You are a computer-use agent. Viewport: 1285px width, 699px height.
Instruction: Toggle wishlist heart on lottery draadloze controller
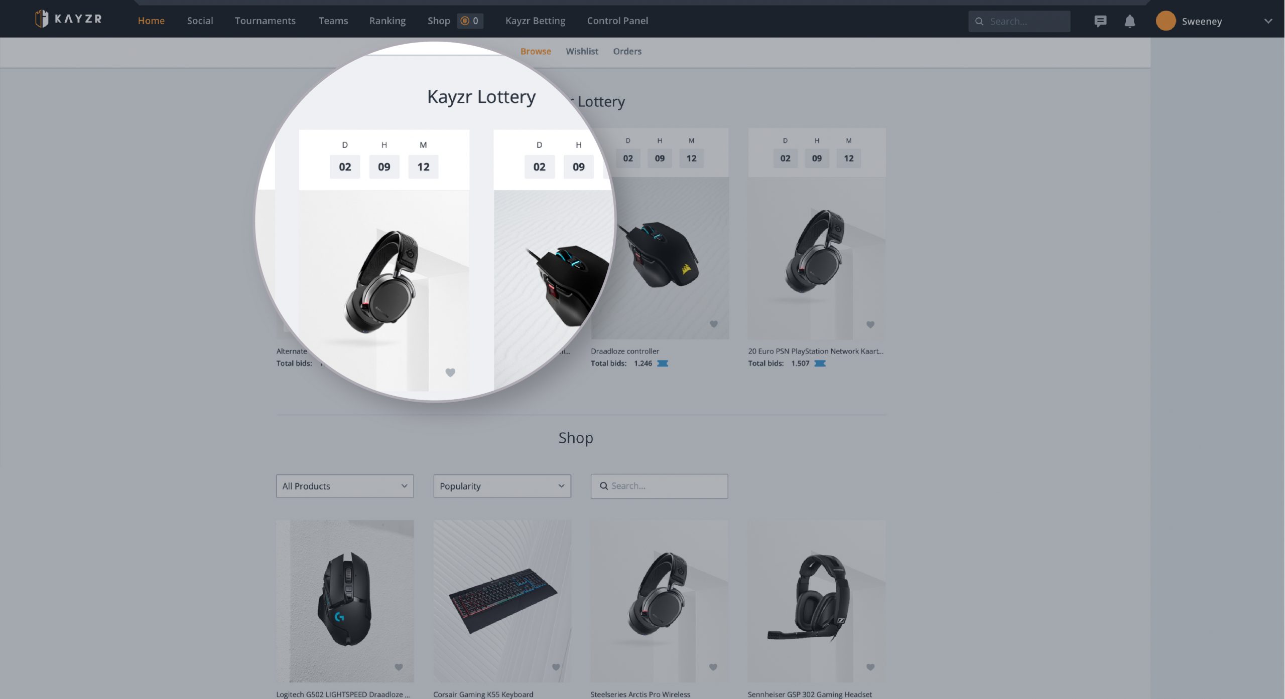(714, 324)
